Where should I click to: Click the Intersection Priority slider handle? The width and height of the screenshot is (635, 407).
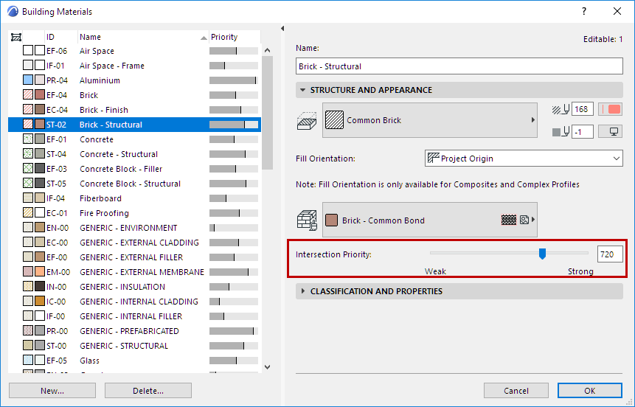542,254
